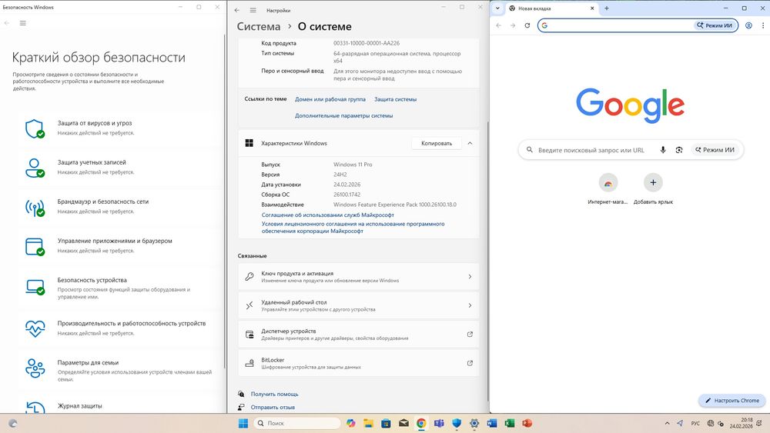Image resolution: width=770 pixels, height=433 pixels.
Task: Switch keyboard language from РУС indicator
Action: (x=695, y=423)
